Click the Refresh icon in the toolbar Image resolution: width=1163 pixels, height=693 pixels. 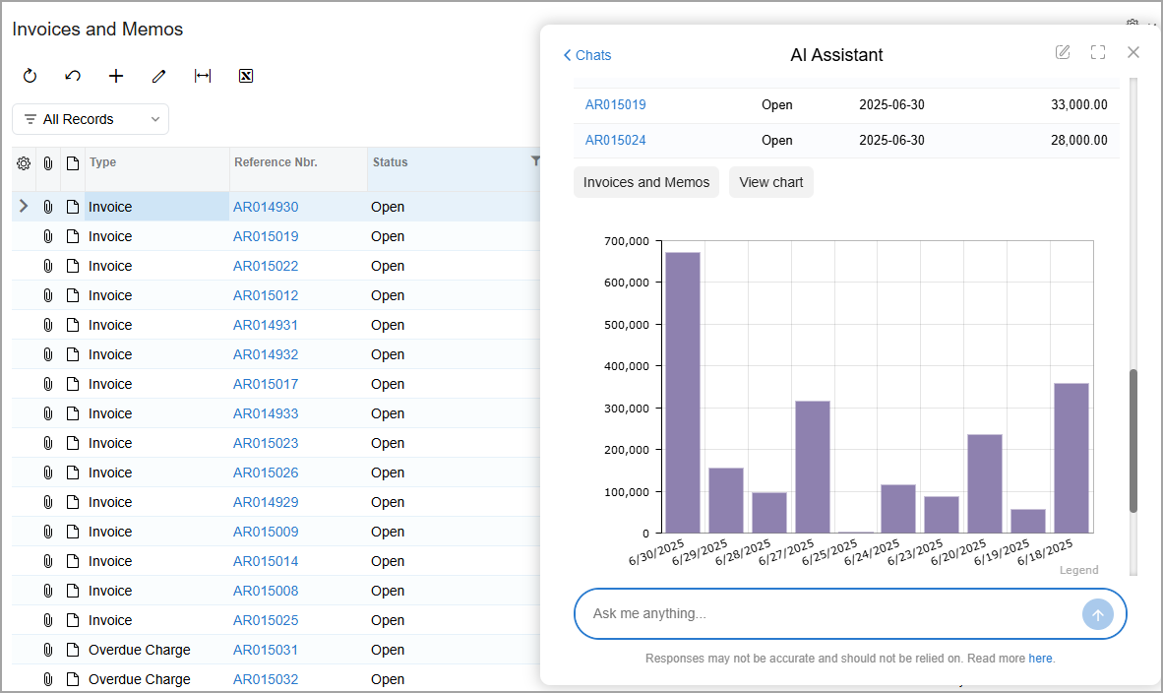coord(30,76)
